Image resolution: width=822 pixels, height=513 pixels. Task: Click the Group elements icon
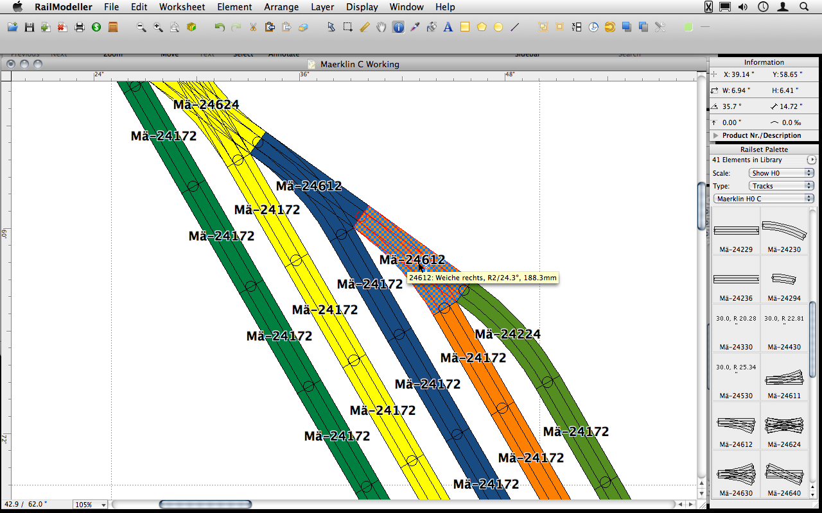pos(543,27)
